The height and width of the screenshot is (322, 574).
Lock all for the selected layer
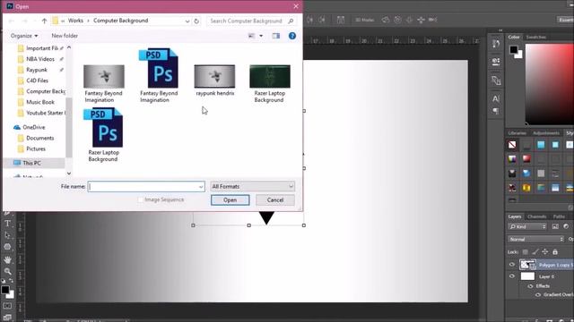coord(555,252)
